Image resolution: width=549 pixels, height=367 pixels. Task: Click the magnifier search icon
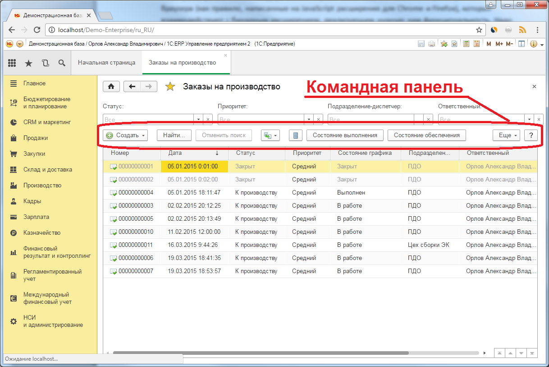[x=62, y=63]
